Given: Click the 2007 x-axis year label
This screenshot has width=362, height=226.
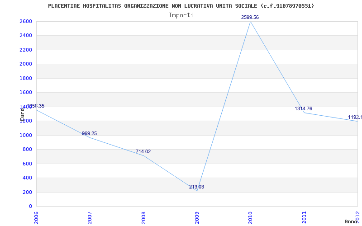Looking at the screenshot, I should pyautogui.click(x=90, y=217).
